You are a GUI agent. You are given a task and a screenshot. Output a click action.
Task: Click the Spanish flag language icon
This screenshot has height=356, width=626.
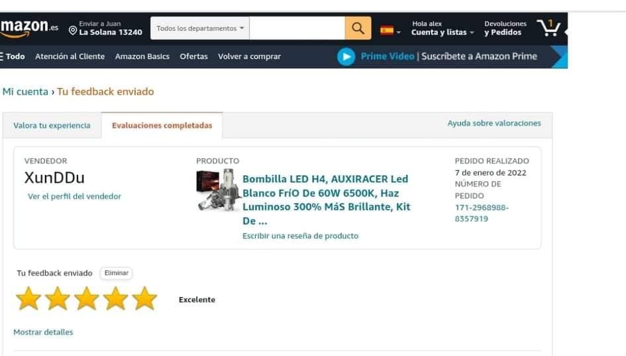[387, 30]
